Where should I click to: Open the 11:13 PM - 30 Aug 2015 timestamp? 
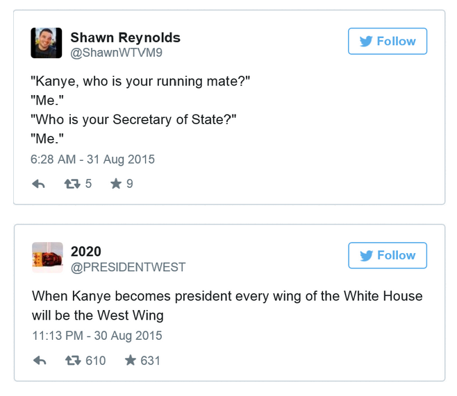[97, 336]
